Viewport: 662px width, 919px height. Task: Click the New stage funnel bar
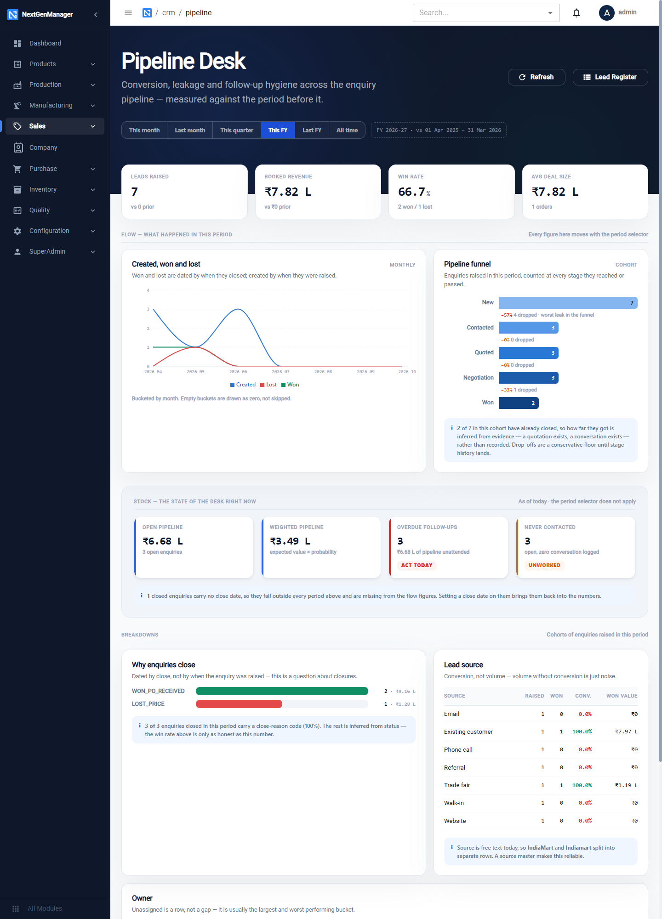[568, 303]
